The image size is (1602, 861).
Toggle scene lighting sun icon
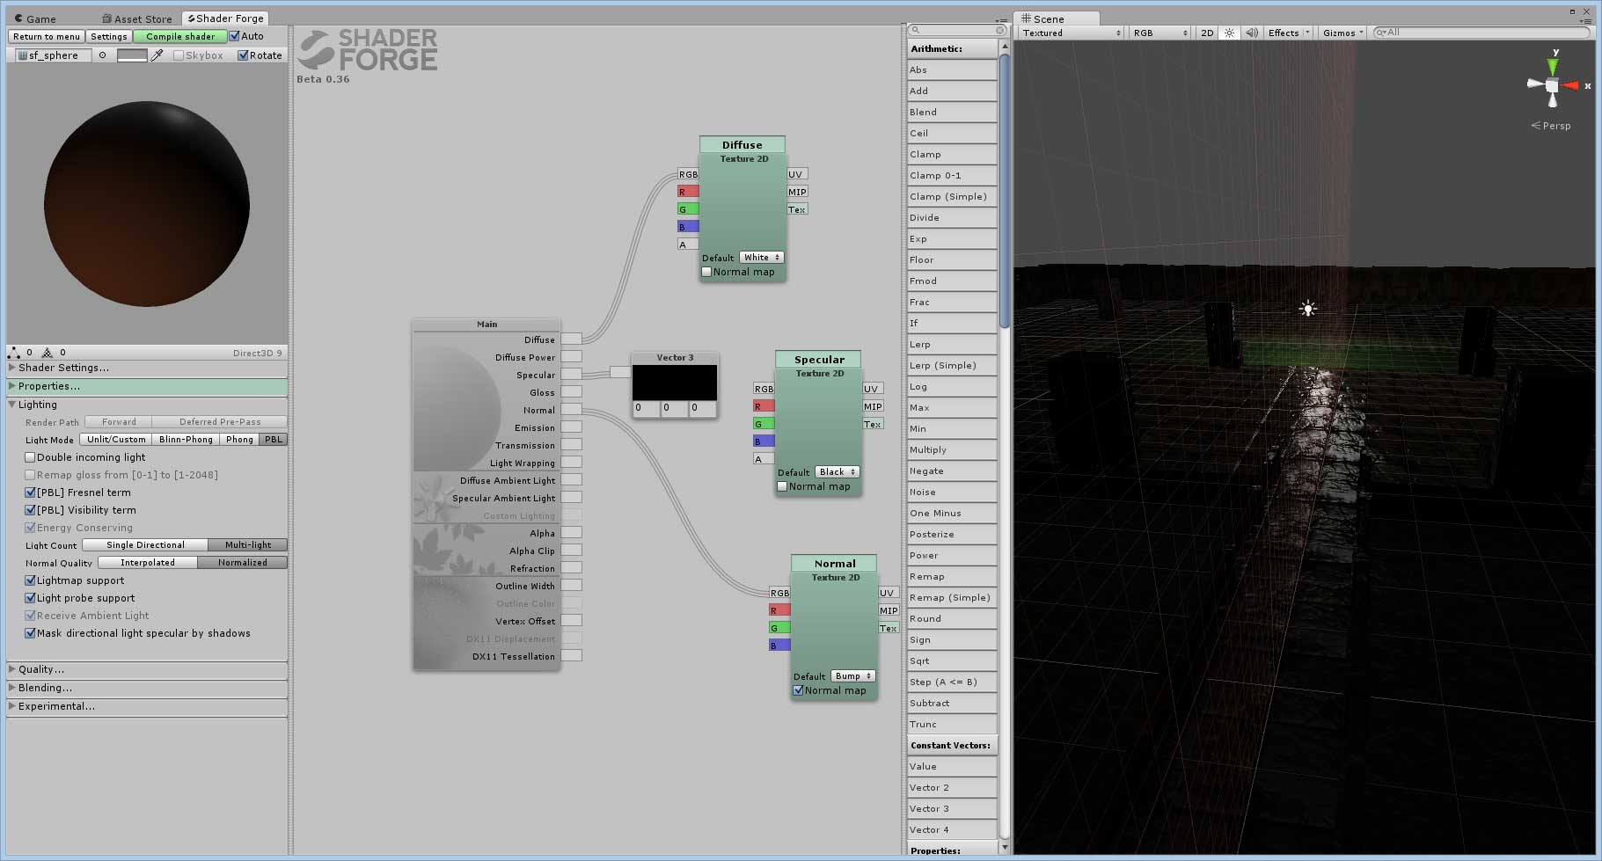1229,33
